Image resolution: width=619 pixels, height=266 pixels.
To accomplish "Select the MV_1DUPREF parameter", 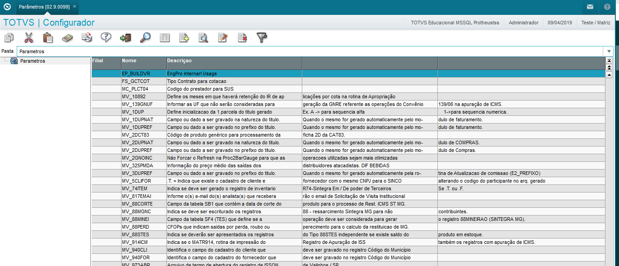I will pyautogui.click(x=348, y=127).
